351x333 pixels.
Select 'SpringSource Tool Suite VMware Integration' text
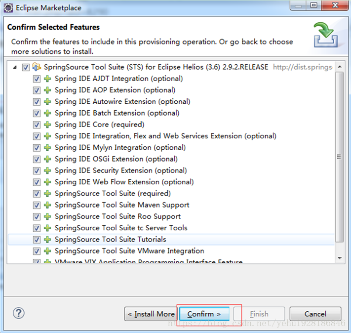pos(129,251)
